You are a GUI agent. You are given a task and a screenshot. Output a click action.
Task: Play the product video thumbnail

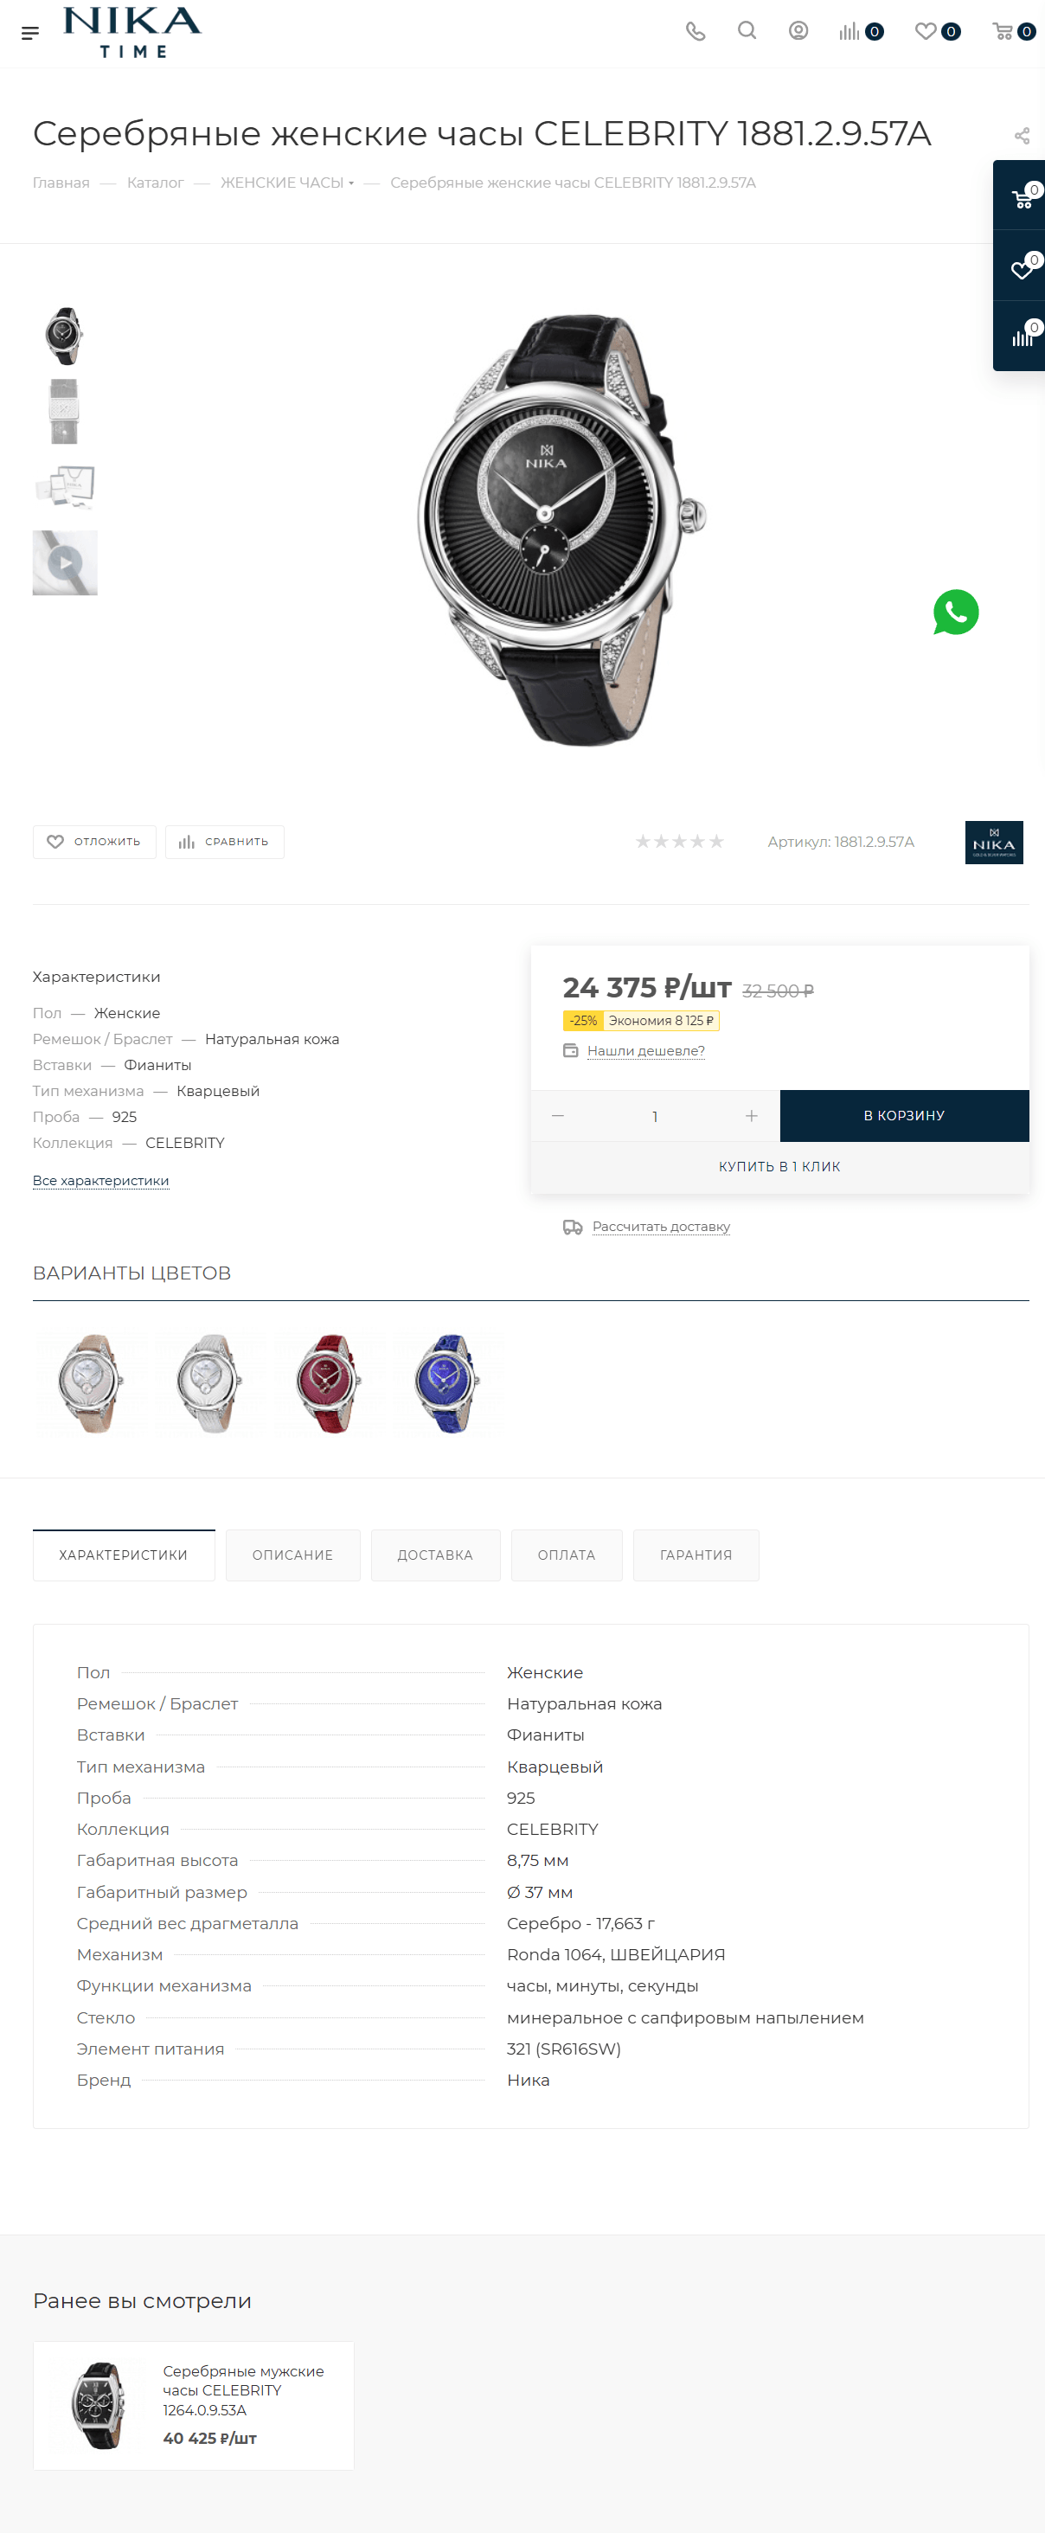coord(65,562)
